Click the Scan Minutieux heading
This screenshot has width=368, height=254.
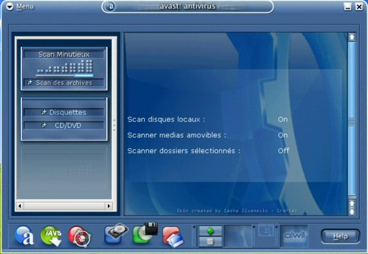(x=64, y=55)
